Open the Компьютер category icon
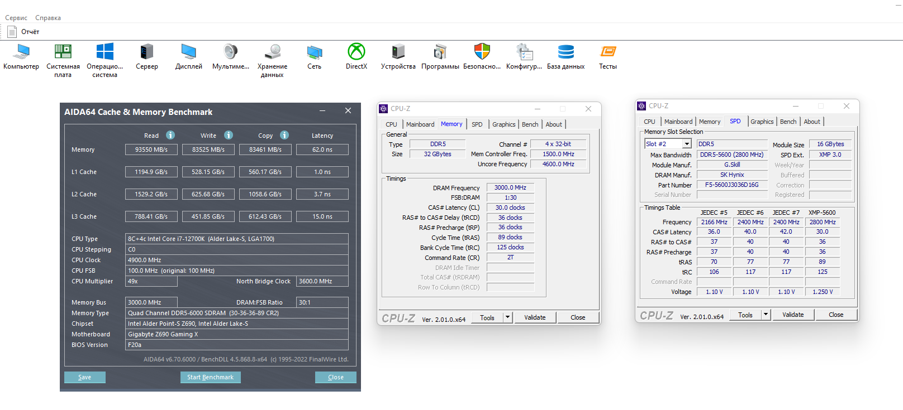903x410 pixels. pos(21,52)
